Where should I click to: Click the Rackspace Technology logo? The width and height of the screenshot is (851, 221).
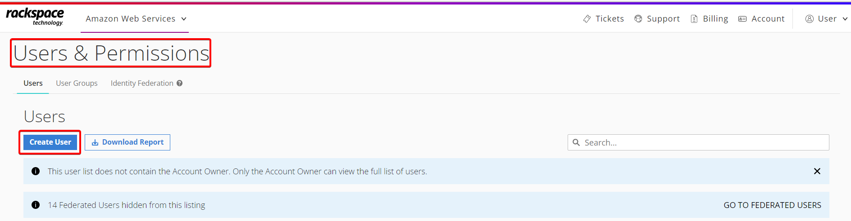[35, 17]
